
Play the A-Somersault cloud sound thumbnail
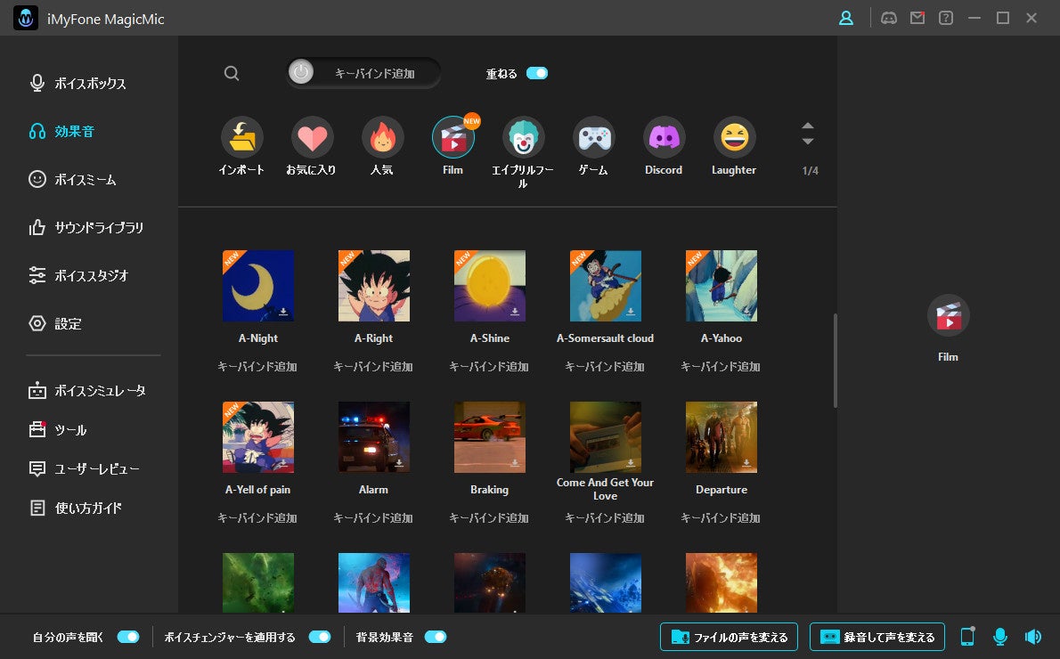coord(605,285)
